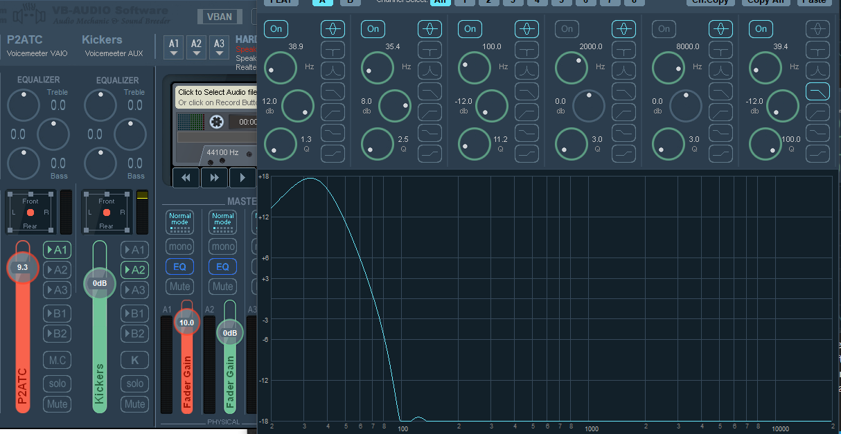Select step-up shelf icon in 8000.0 Hz band
841x434 pixels.
coord(720,154)
